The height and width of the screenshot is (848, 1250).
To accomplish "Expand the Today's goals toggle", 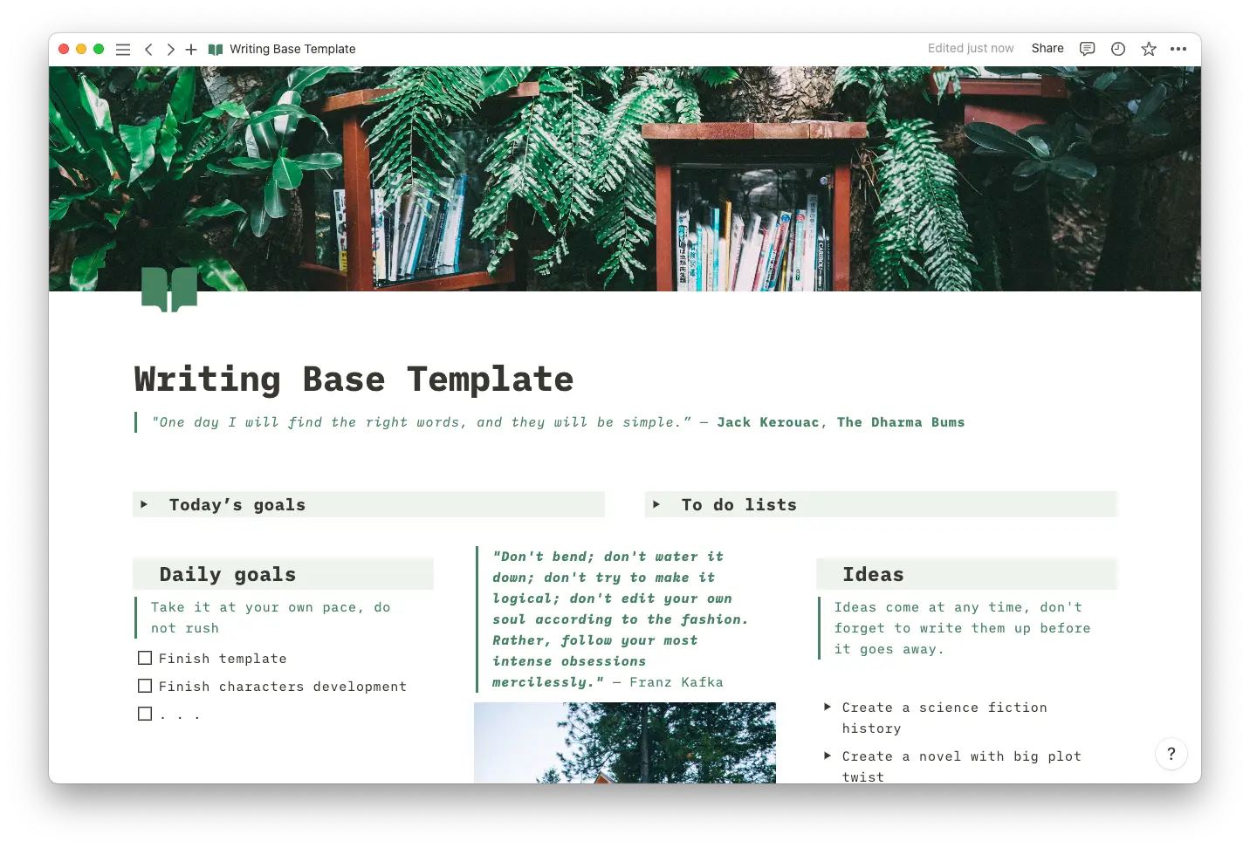I will click(145, 504).
